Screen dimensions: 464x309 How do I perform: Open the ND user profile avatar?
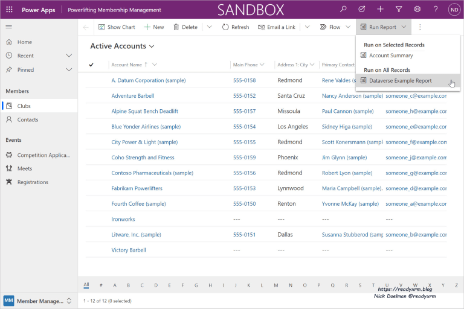[x=454, y=10]
